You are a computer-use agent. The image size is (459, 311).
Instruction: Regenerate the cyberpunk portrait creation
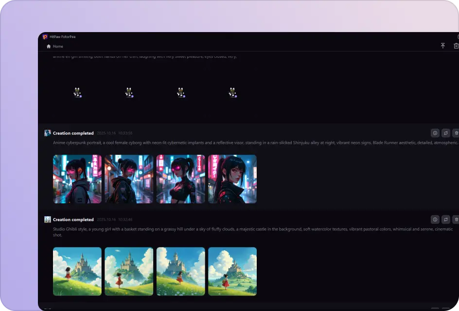click(x=445, y=133)
